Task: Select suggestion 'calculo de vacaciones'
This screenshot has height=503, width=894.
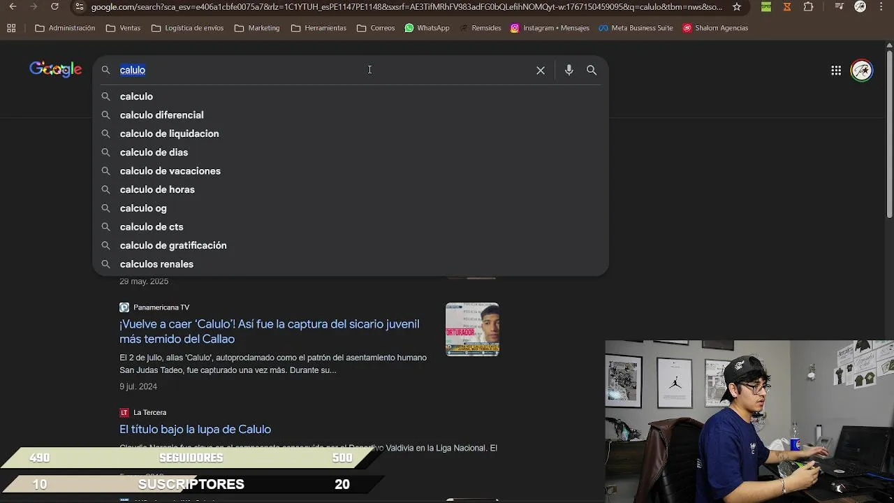Action: (x=350, y=171)
